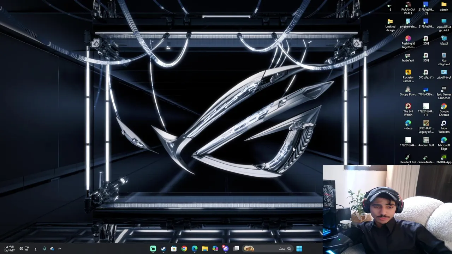Image resolution: width=452 pixels, height=254 pixels.
Task: Open the green chat app on taskbar
Action: point(153,249)
